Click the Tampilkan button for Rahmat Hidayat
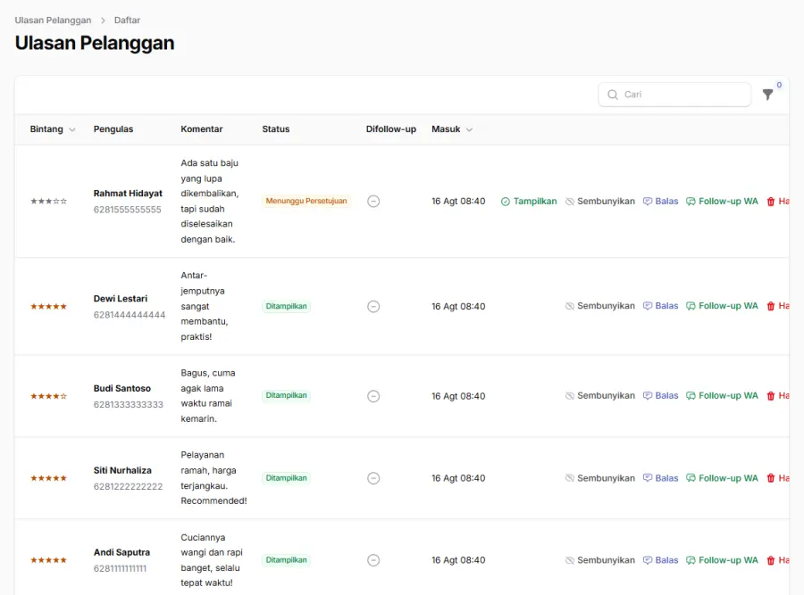This screenshot has width=804, height=595. [529, 202]
